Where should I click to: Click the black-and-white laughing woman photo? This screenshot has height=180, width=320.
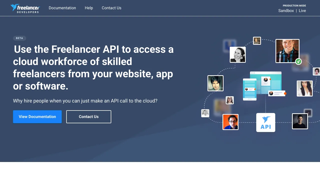(238, 55)
